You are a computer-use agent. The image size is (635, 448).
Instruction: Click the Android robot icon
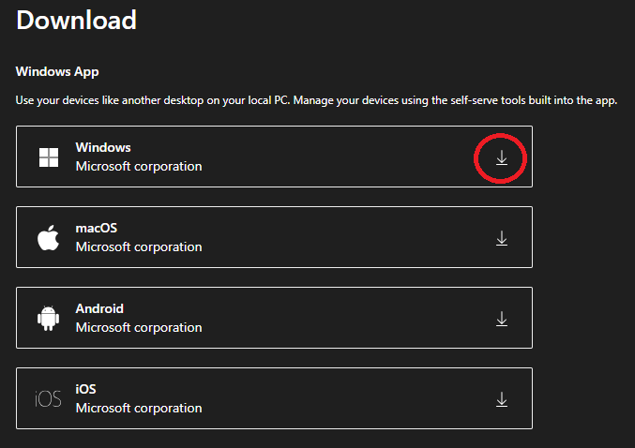coord(48,318)
